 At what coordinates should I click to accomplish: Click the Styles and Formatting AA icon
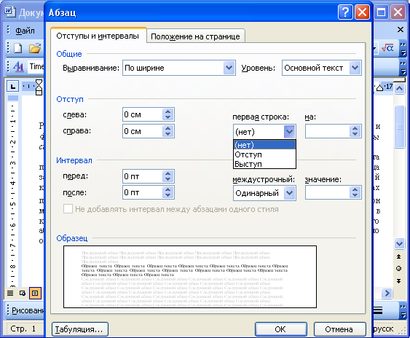18,66
